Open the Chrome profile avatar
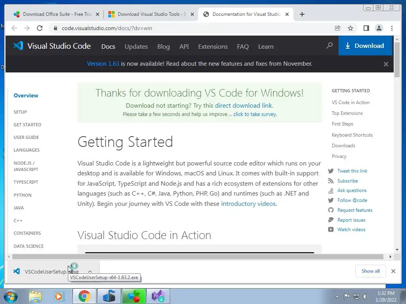The width and height of the screenshot is (406, 304). coord(379,28)
